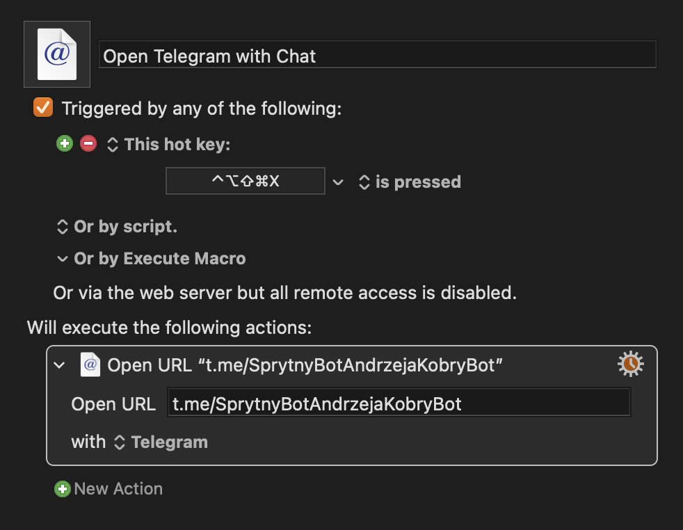
Task: Click the Open URL action @ icon
Action: coord(90,364)
